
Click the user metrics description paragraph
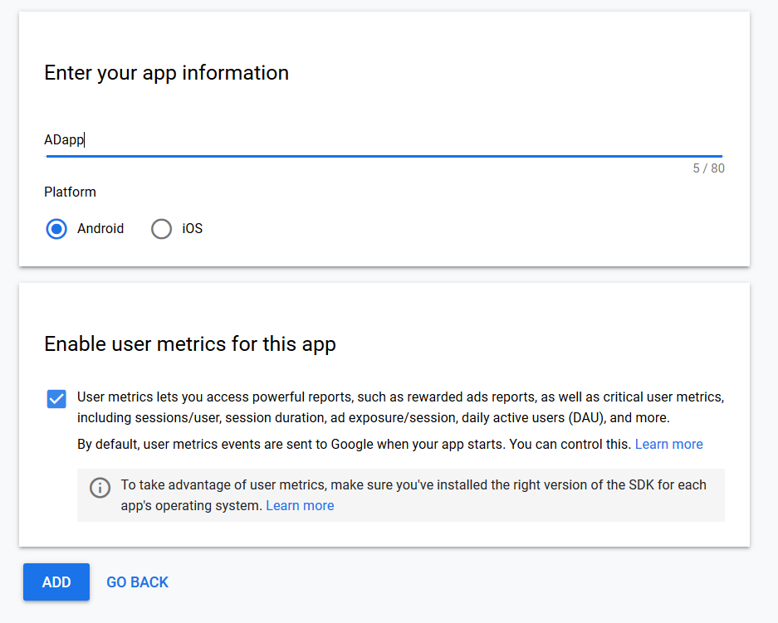pyautogui.click(x=400, y=407)
